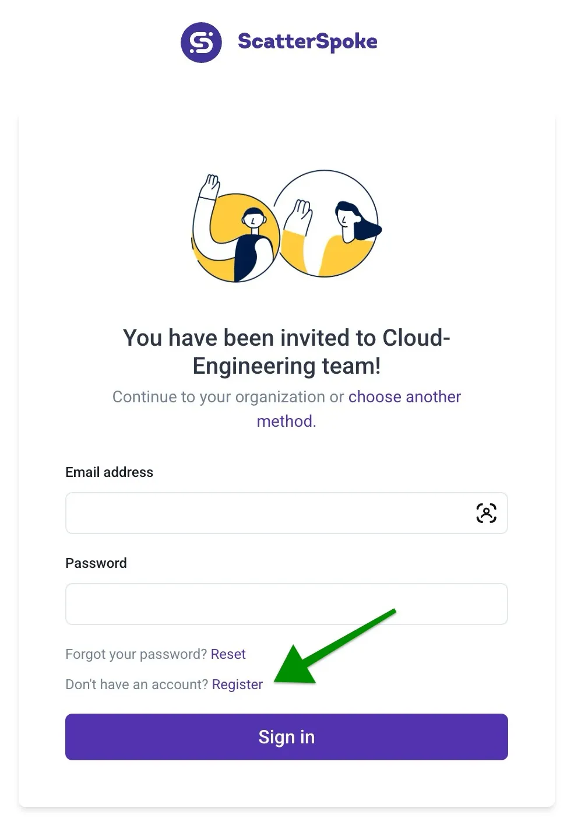
Task: Click the ScatterSpoke wordmark text
Action: point(307,41)
